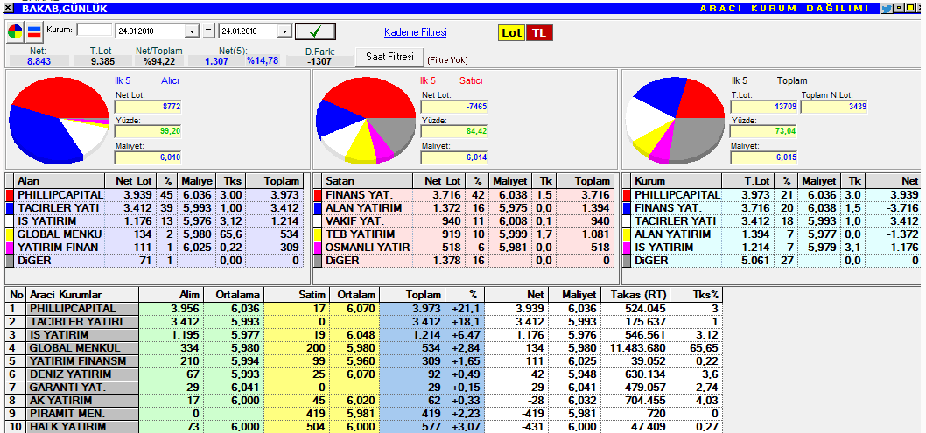Click the yellow swatch beside GLOBAL MENKU

10,234
